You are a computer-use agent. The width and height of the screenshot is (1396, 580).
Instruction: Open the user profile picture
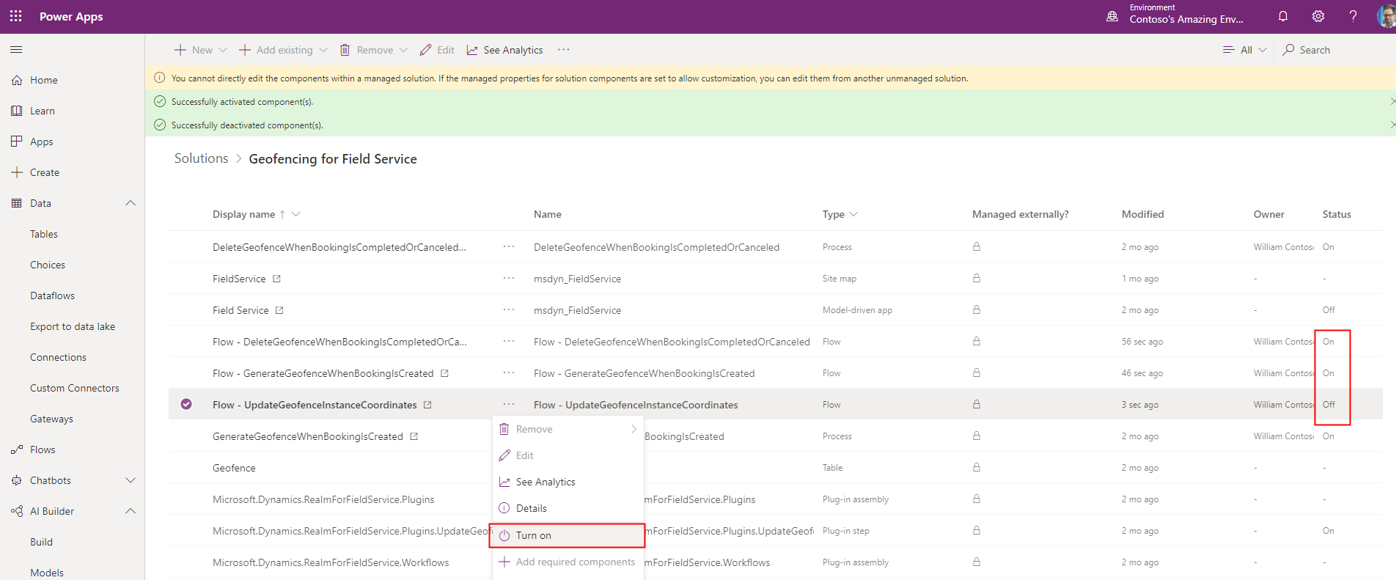point(1386,16)
